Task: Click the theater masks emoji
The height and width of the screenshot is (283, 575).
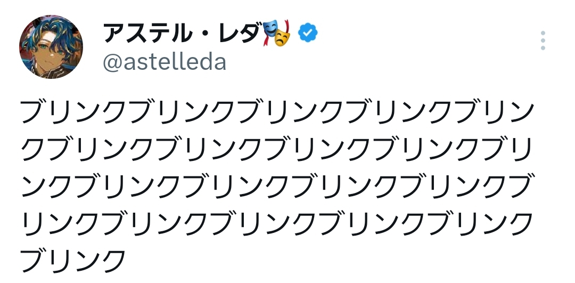Action: click(277, 33)
